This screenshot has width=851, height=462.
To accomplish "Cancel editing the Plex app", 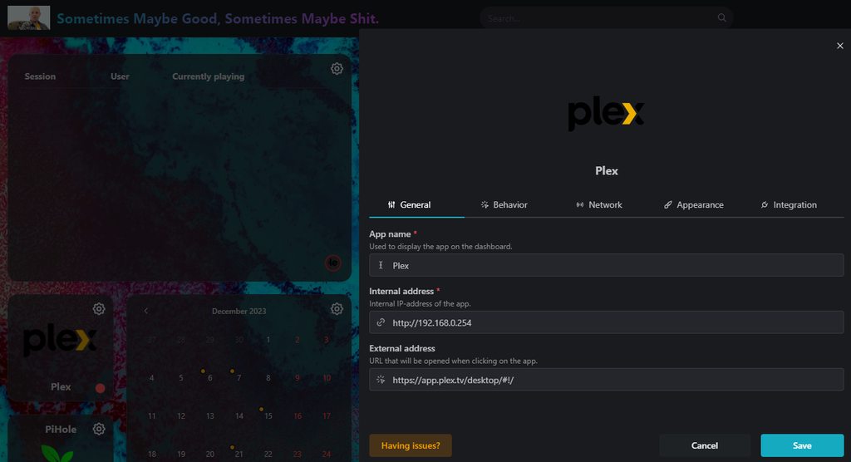I will click(704, 445).
